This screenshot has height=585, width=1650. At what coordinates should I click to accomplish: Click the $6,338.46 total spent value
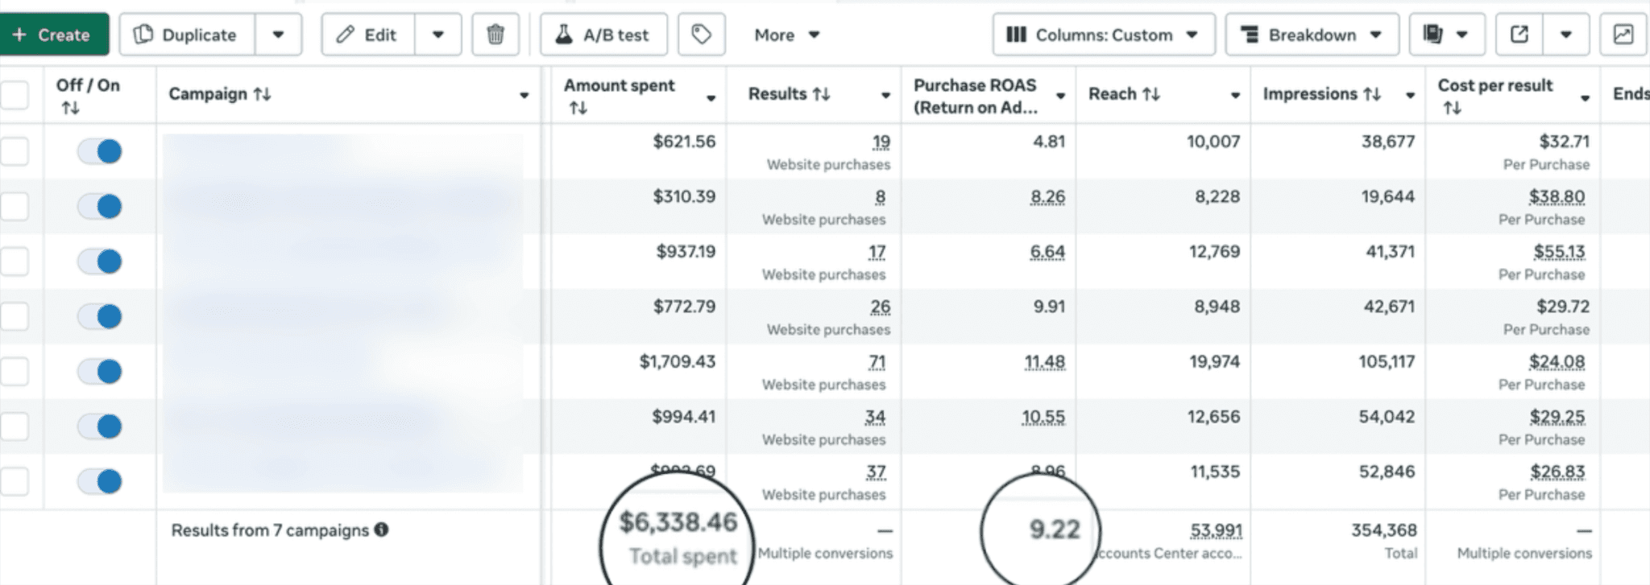678,523
